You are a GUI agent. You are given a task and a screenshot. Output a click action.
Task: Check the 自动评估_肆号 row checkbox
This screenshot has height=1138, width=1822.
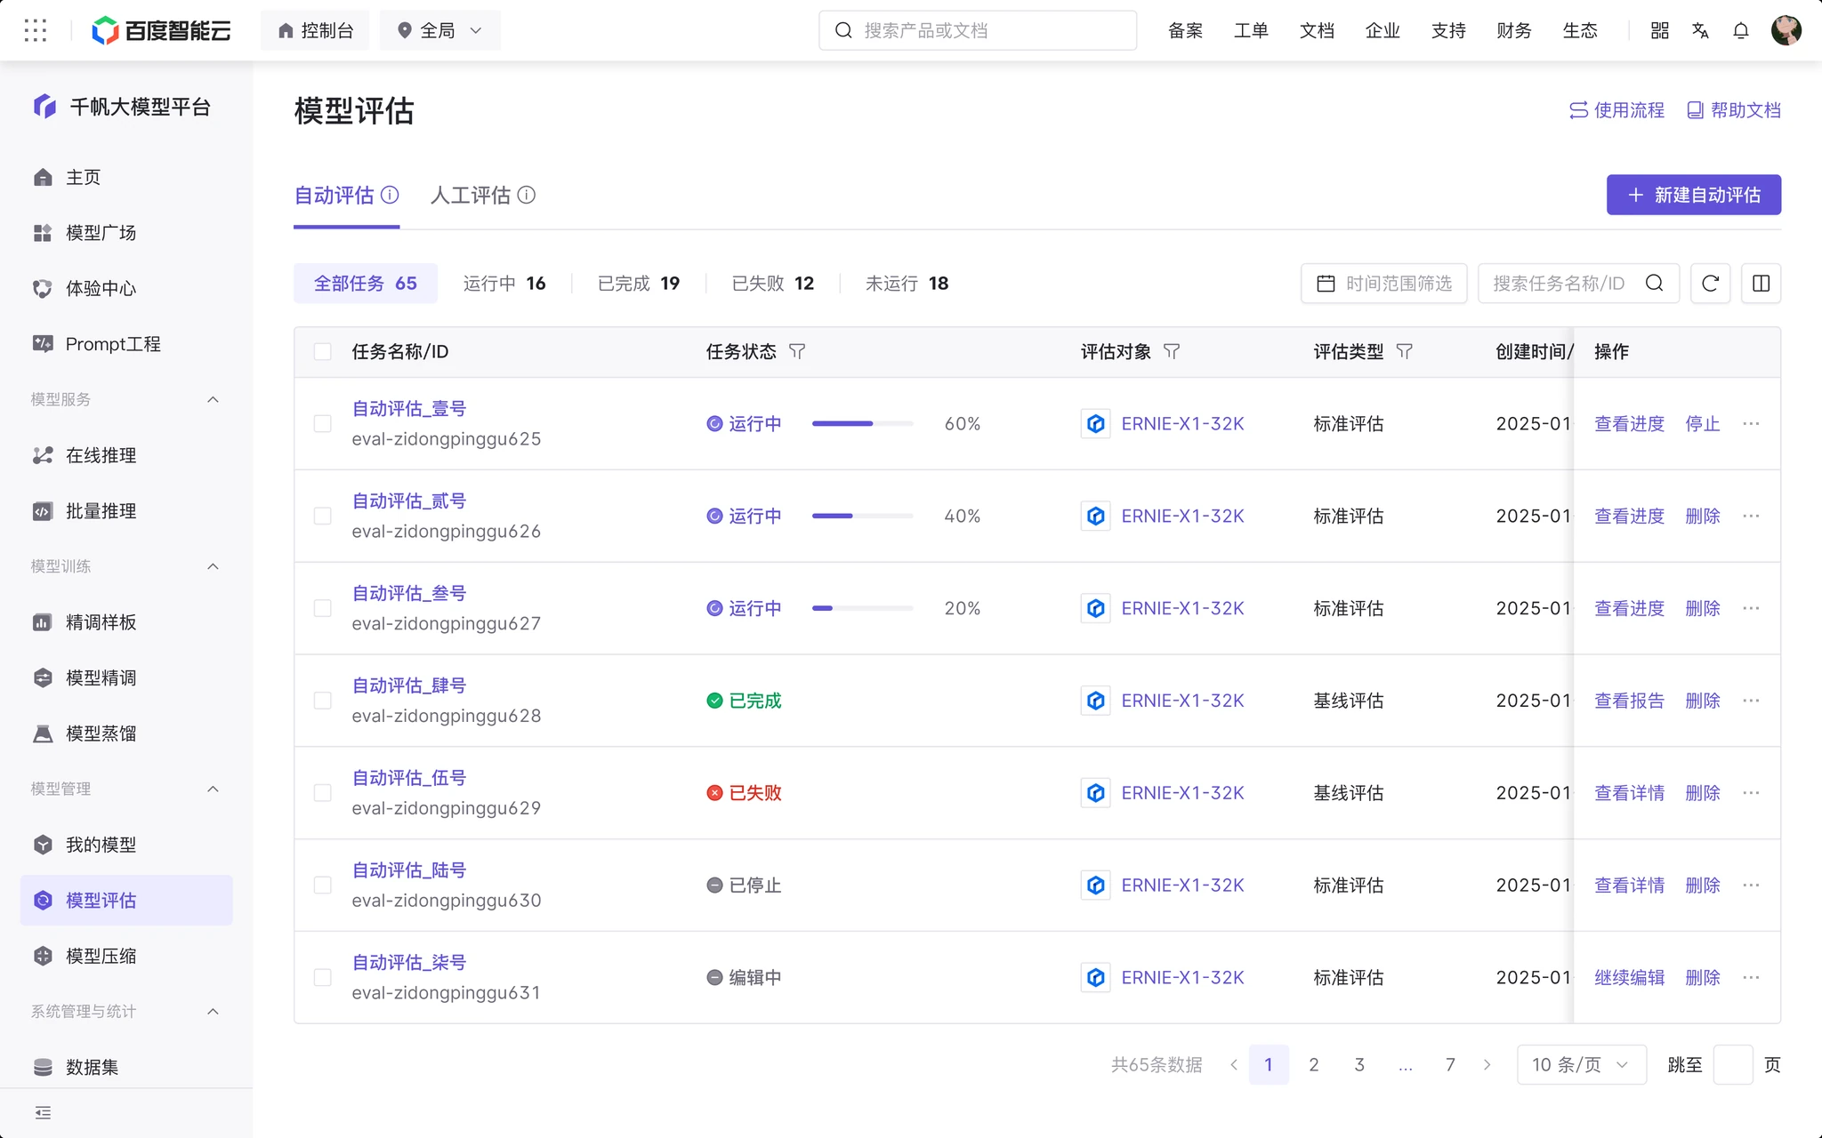323,701
